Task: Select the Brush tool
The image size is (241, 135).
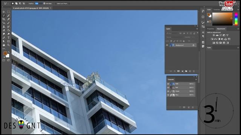Action: pyautogui.click(x=8, y=23)
